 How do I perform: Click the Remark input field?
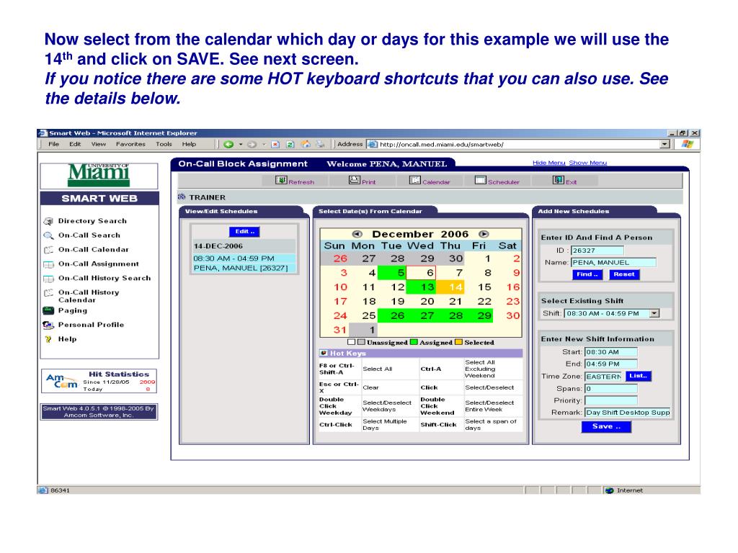628,413
